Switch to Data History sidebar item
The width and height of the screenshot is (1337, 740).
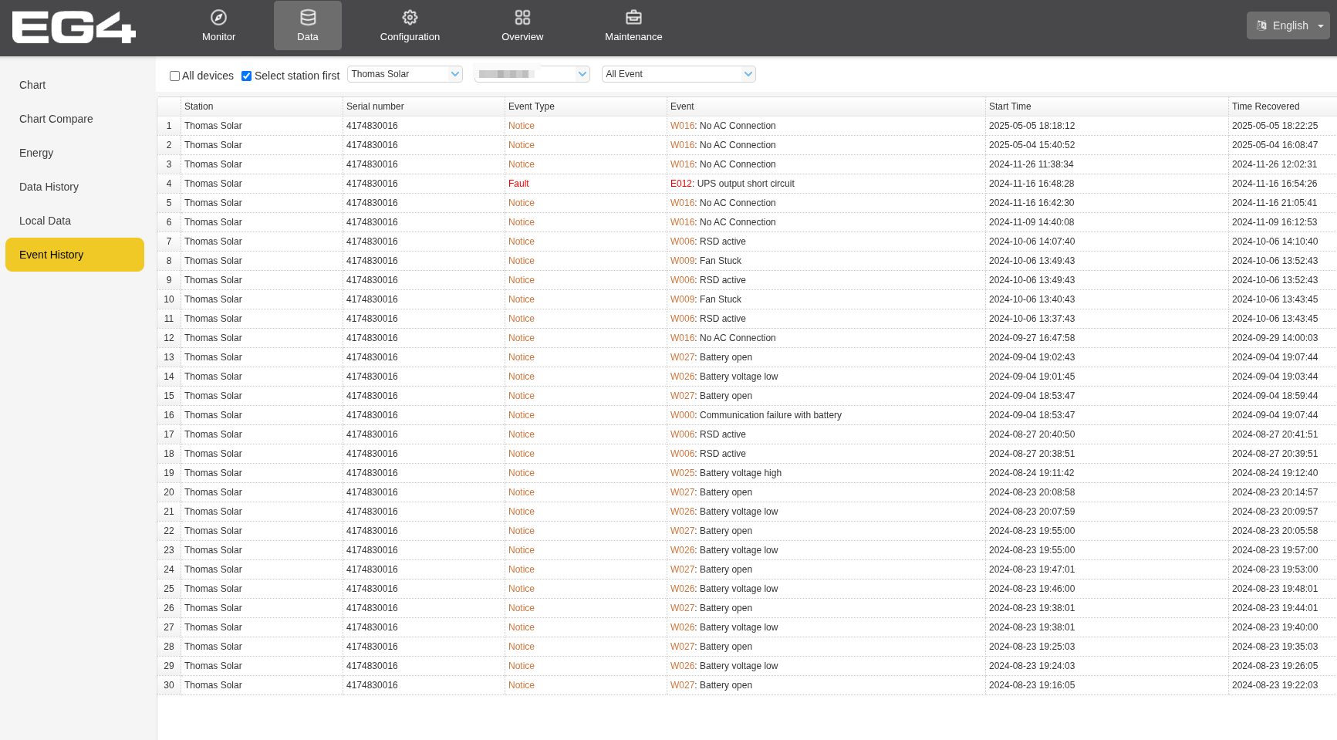pos(49,187)
